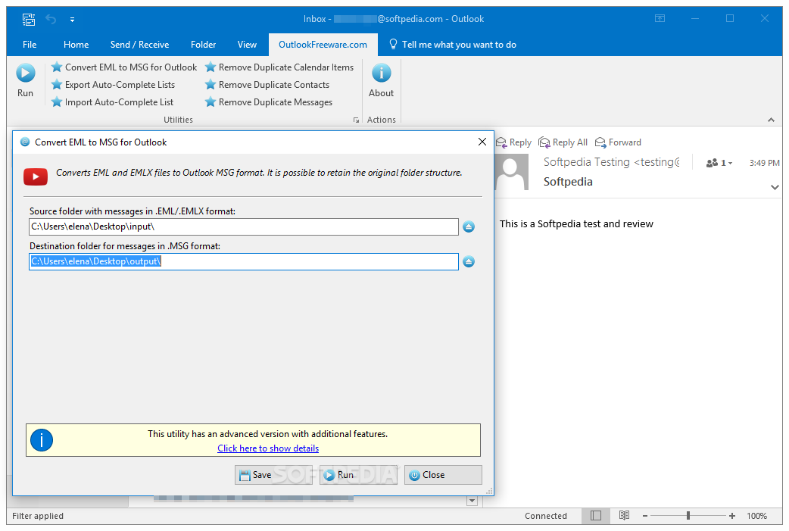Open Customize Quick Access Toolbar dropdown
The height and width of the screenshot is (531, 789).
(x=73, y=20)
